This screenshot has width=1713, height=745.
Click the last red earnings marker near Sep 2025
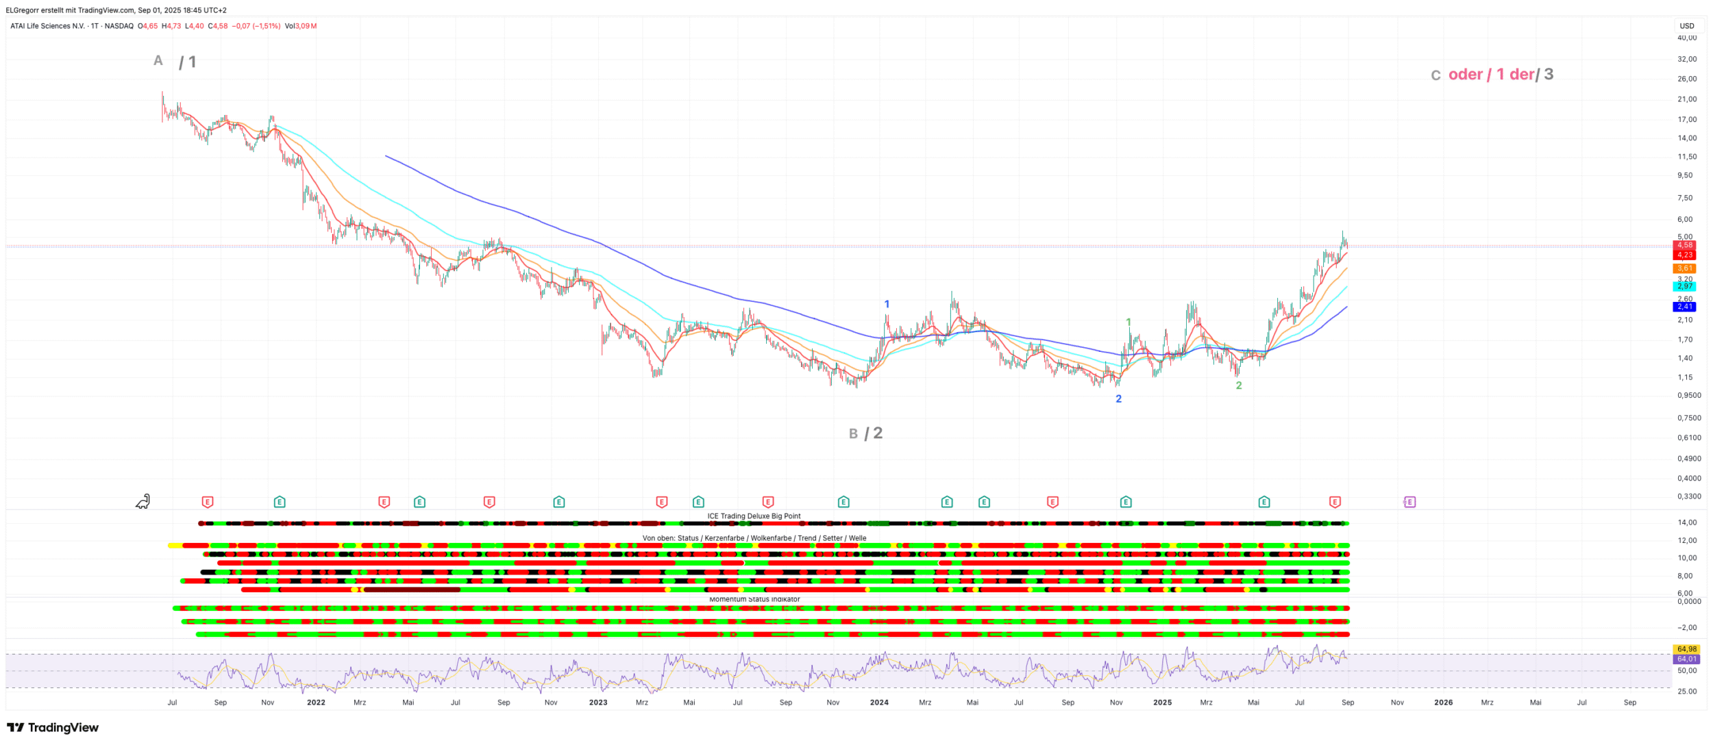pos(1335,502)
